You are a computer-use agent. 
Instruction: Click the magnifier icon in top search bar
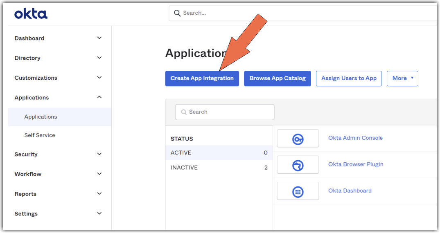click(177, 13)
